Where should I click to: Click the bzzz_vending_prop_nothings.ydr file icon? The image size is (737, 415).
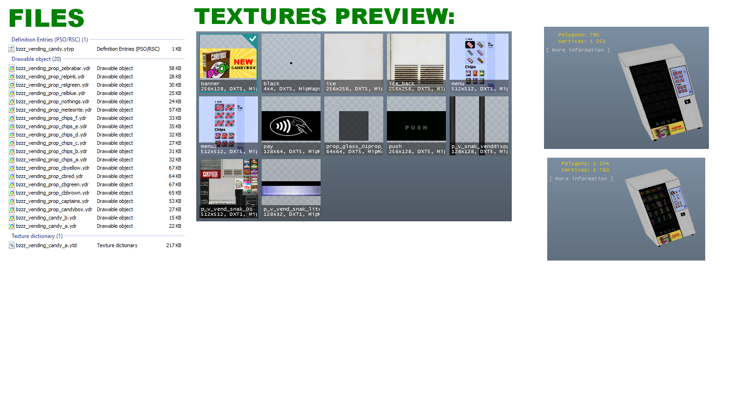[x=12, y=101]
